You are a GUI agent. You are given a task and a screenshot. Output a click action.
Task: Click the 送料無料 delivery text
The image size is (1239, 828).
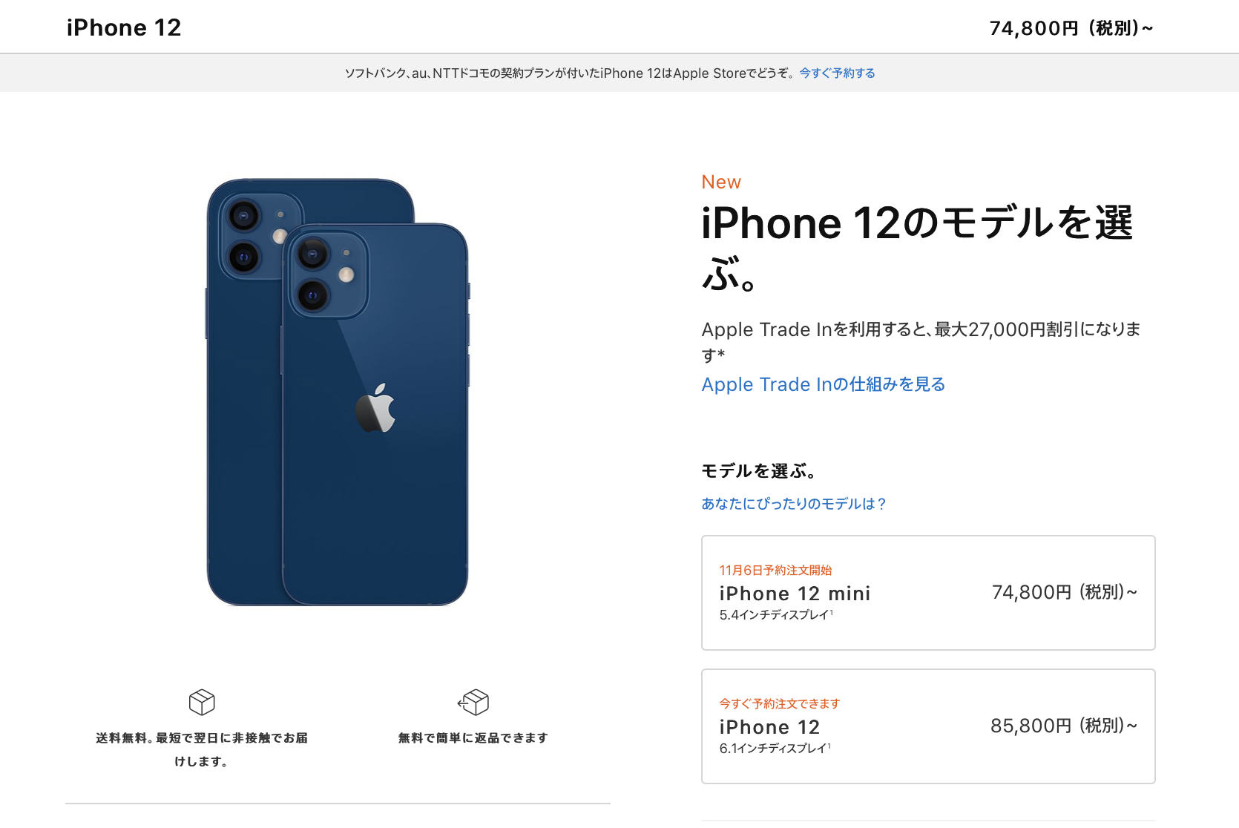(202, 749)
